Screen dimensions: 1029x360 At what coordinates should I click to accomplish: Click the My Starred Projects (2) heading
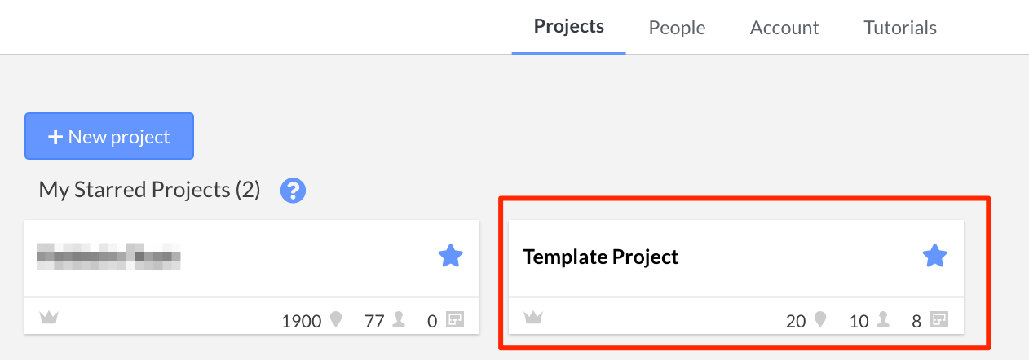coord(149,191)
